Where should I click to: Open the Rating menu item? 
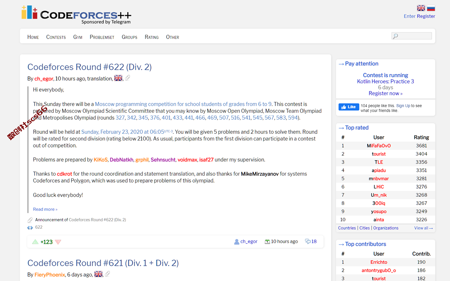click(x=152, y=37)
